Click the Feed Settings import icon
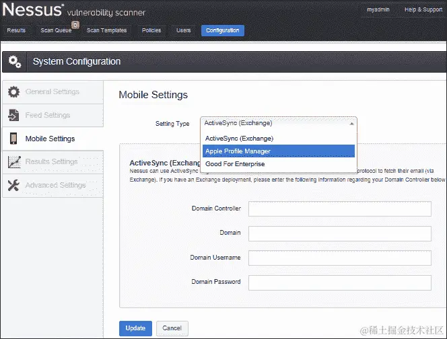 [13, 115]
